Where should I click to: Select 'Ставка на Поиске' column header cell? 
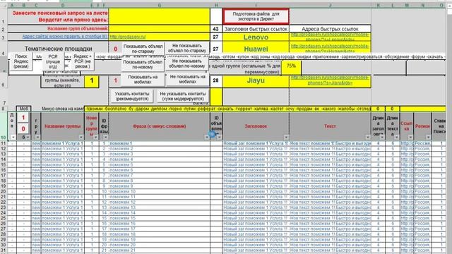[x=439, y=126]
